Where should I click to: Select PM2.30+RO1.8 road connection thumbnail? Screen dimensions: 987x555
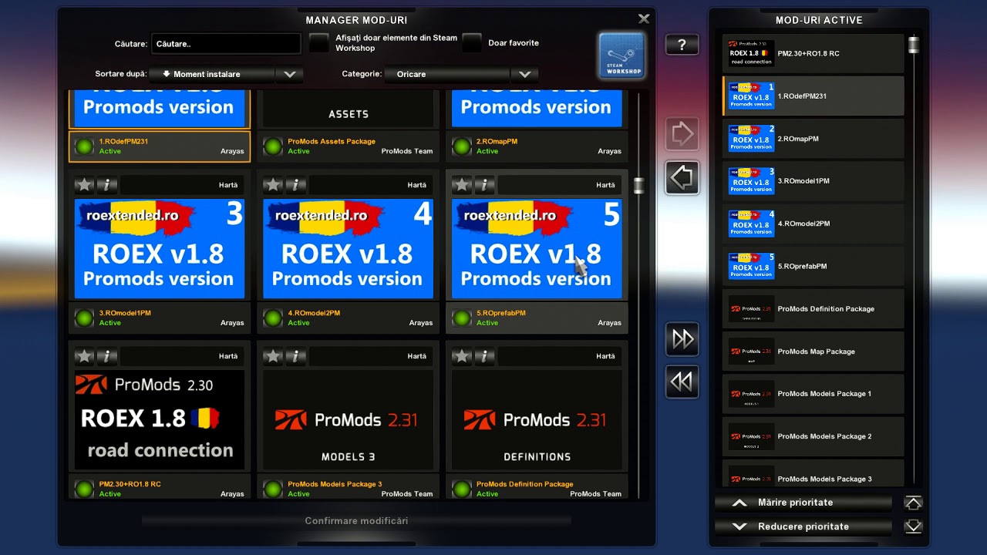pos(160,420)
